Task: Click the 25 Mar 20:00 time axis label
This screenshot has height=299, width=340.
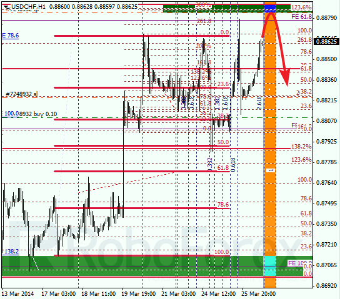Action: pyautogui.click(x=259, y=294)
